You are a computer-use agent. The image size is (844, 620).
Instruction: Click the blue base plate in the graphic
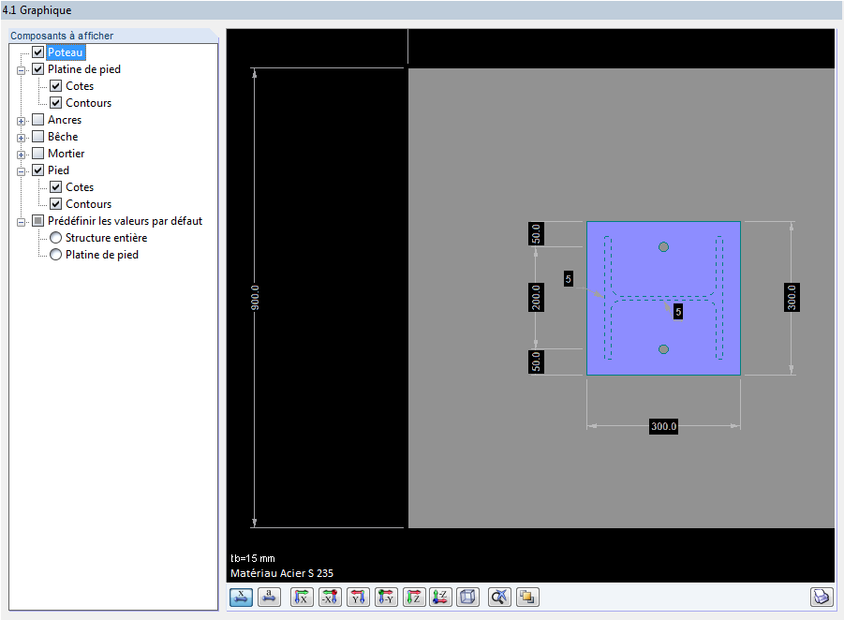click(663, 298)
